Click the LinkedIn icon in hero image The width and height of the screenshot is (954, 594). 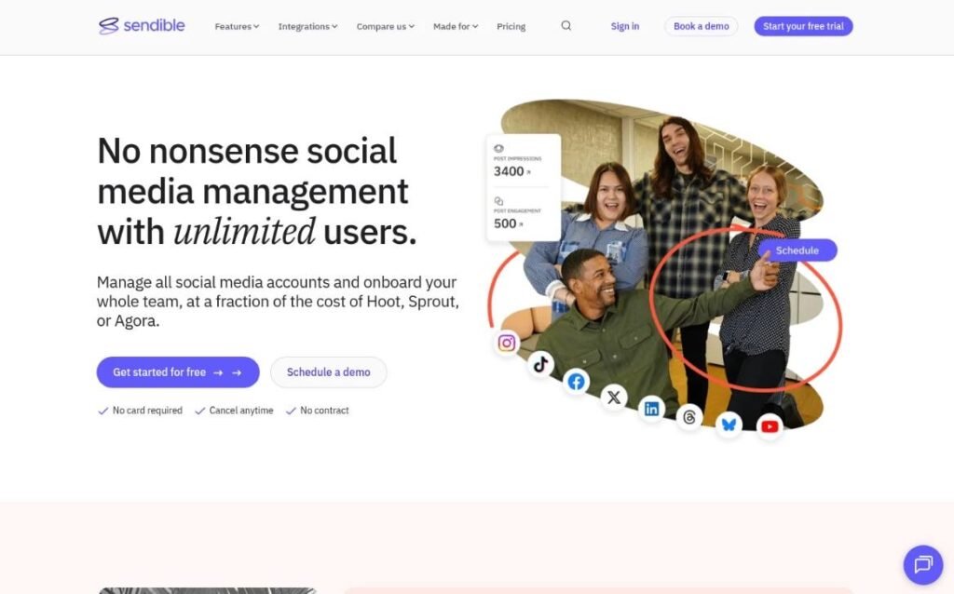click(651, 409)
